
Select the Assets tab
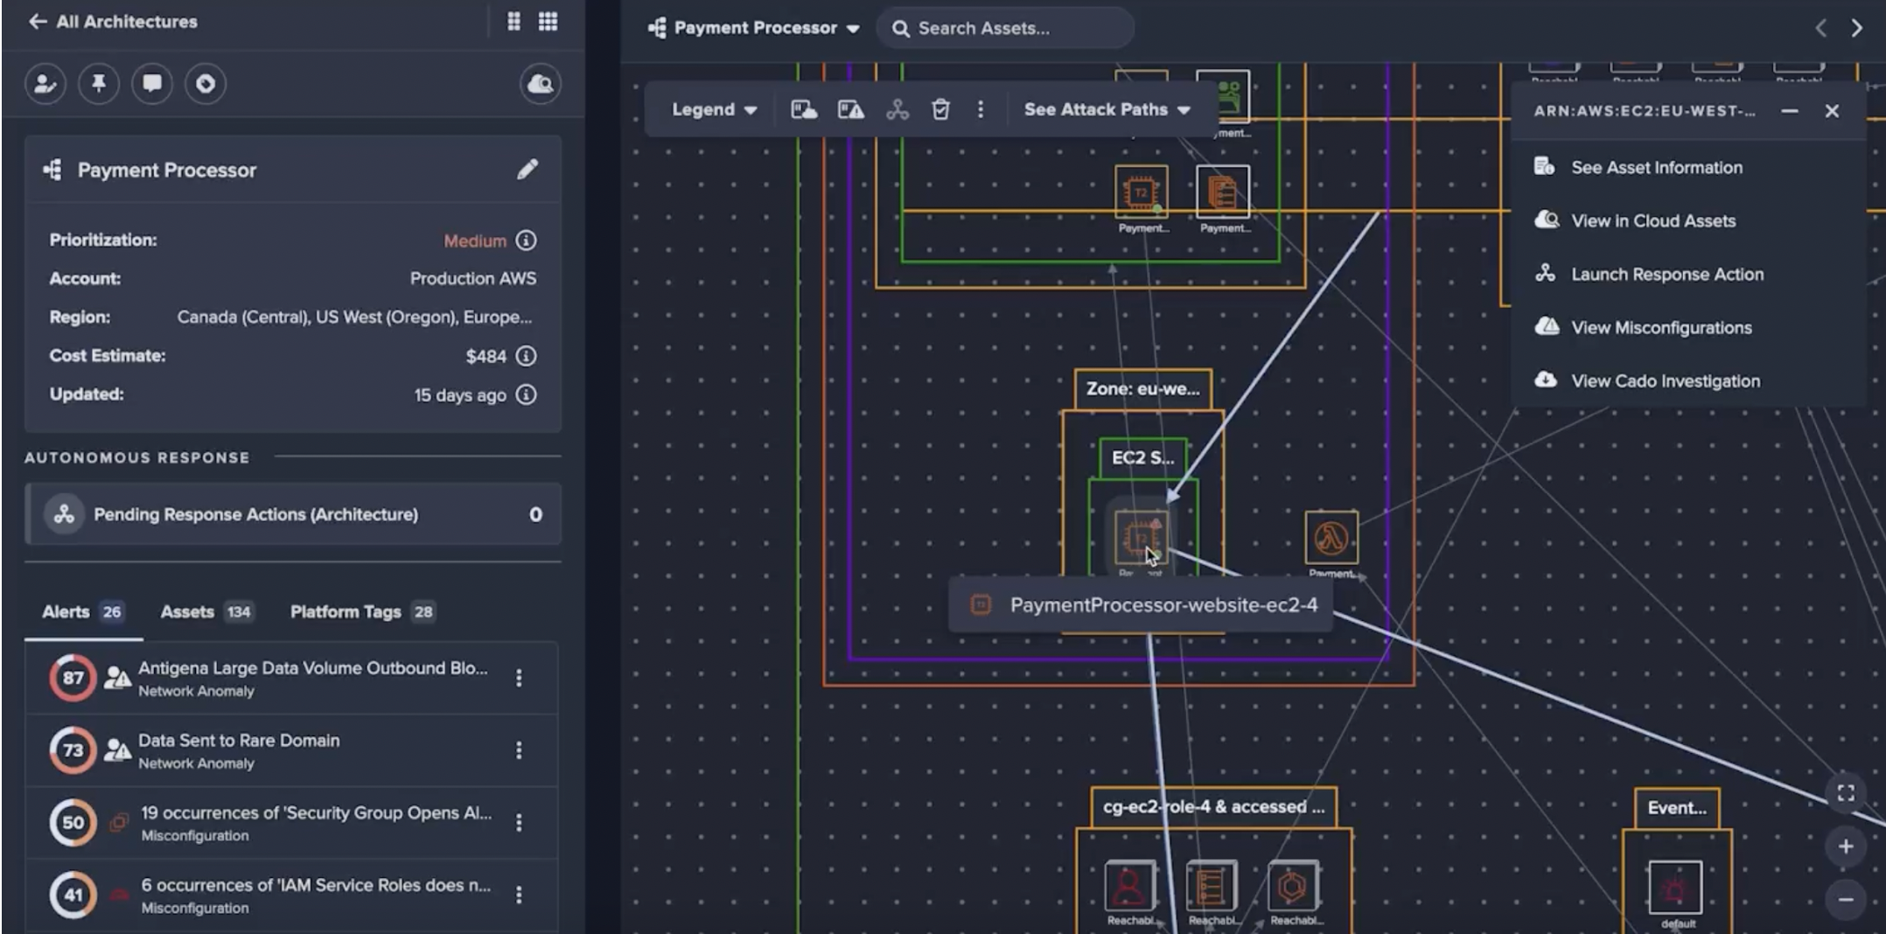pyautogui.click(x=206, y=612)
